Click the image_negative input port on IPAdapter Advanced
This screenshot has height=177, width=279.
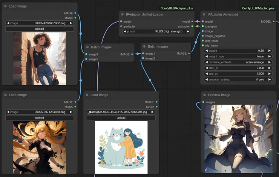click(x=203, y=36)
